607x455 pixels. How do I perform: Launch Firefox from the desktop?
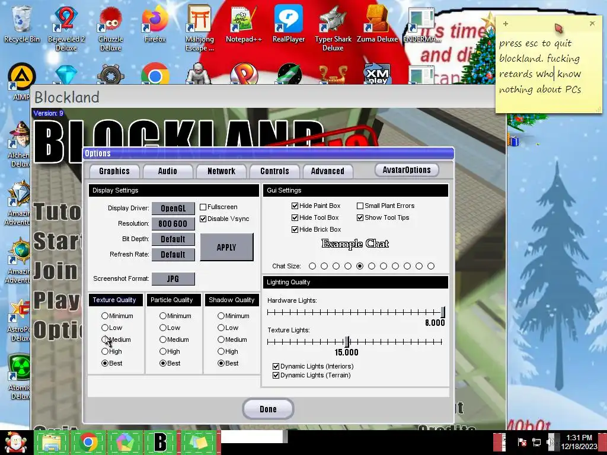click(x=155, y=24)
